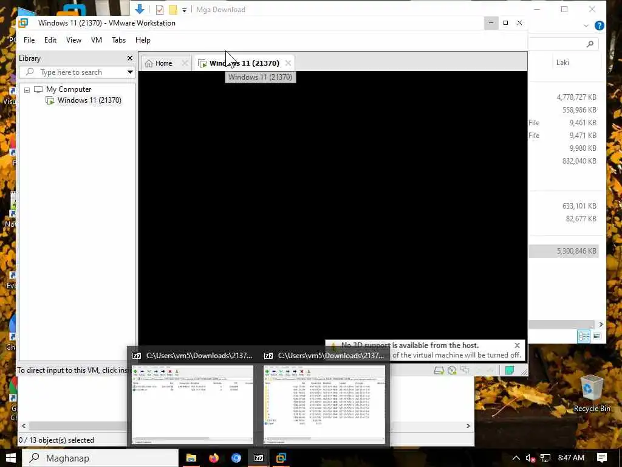The width and height of the screenshot is (622, 467).
Task: Close the Windows 11 (21370) tab
Action: click(x=288, y=63)
